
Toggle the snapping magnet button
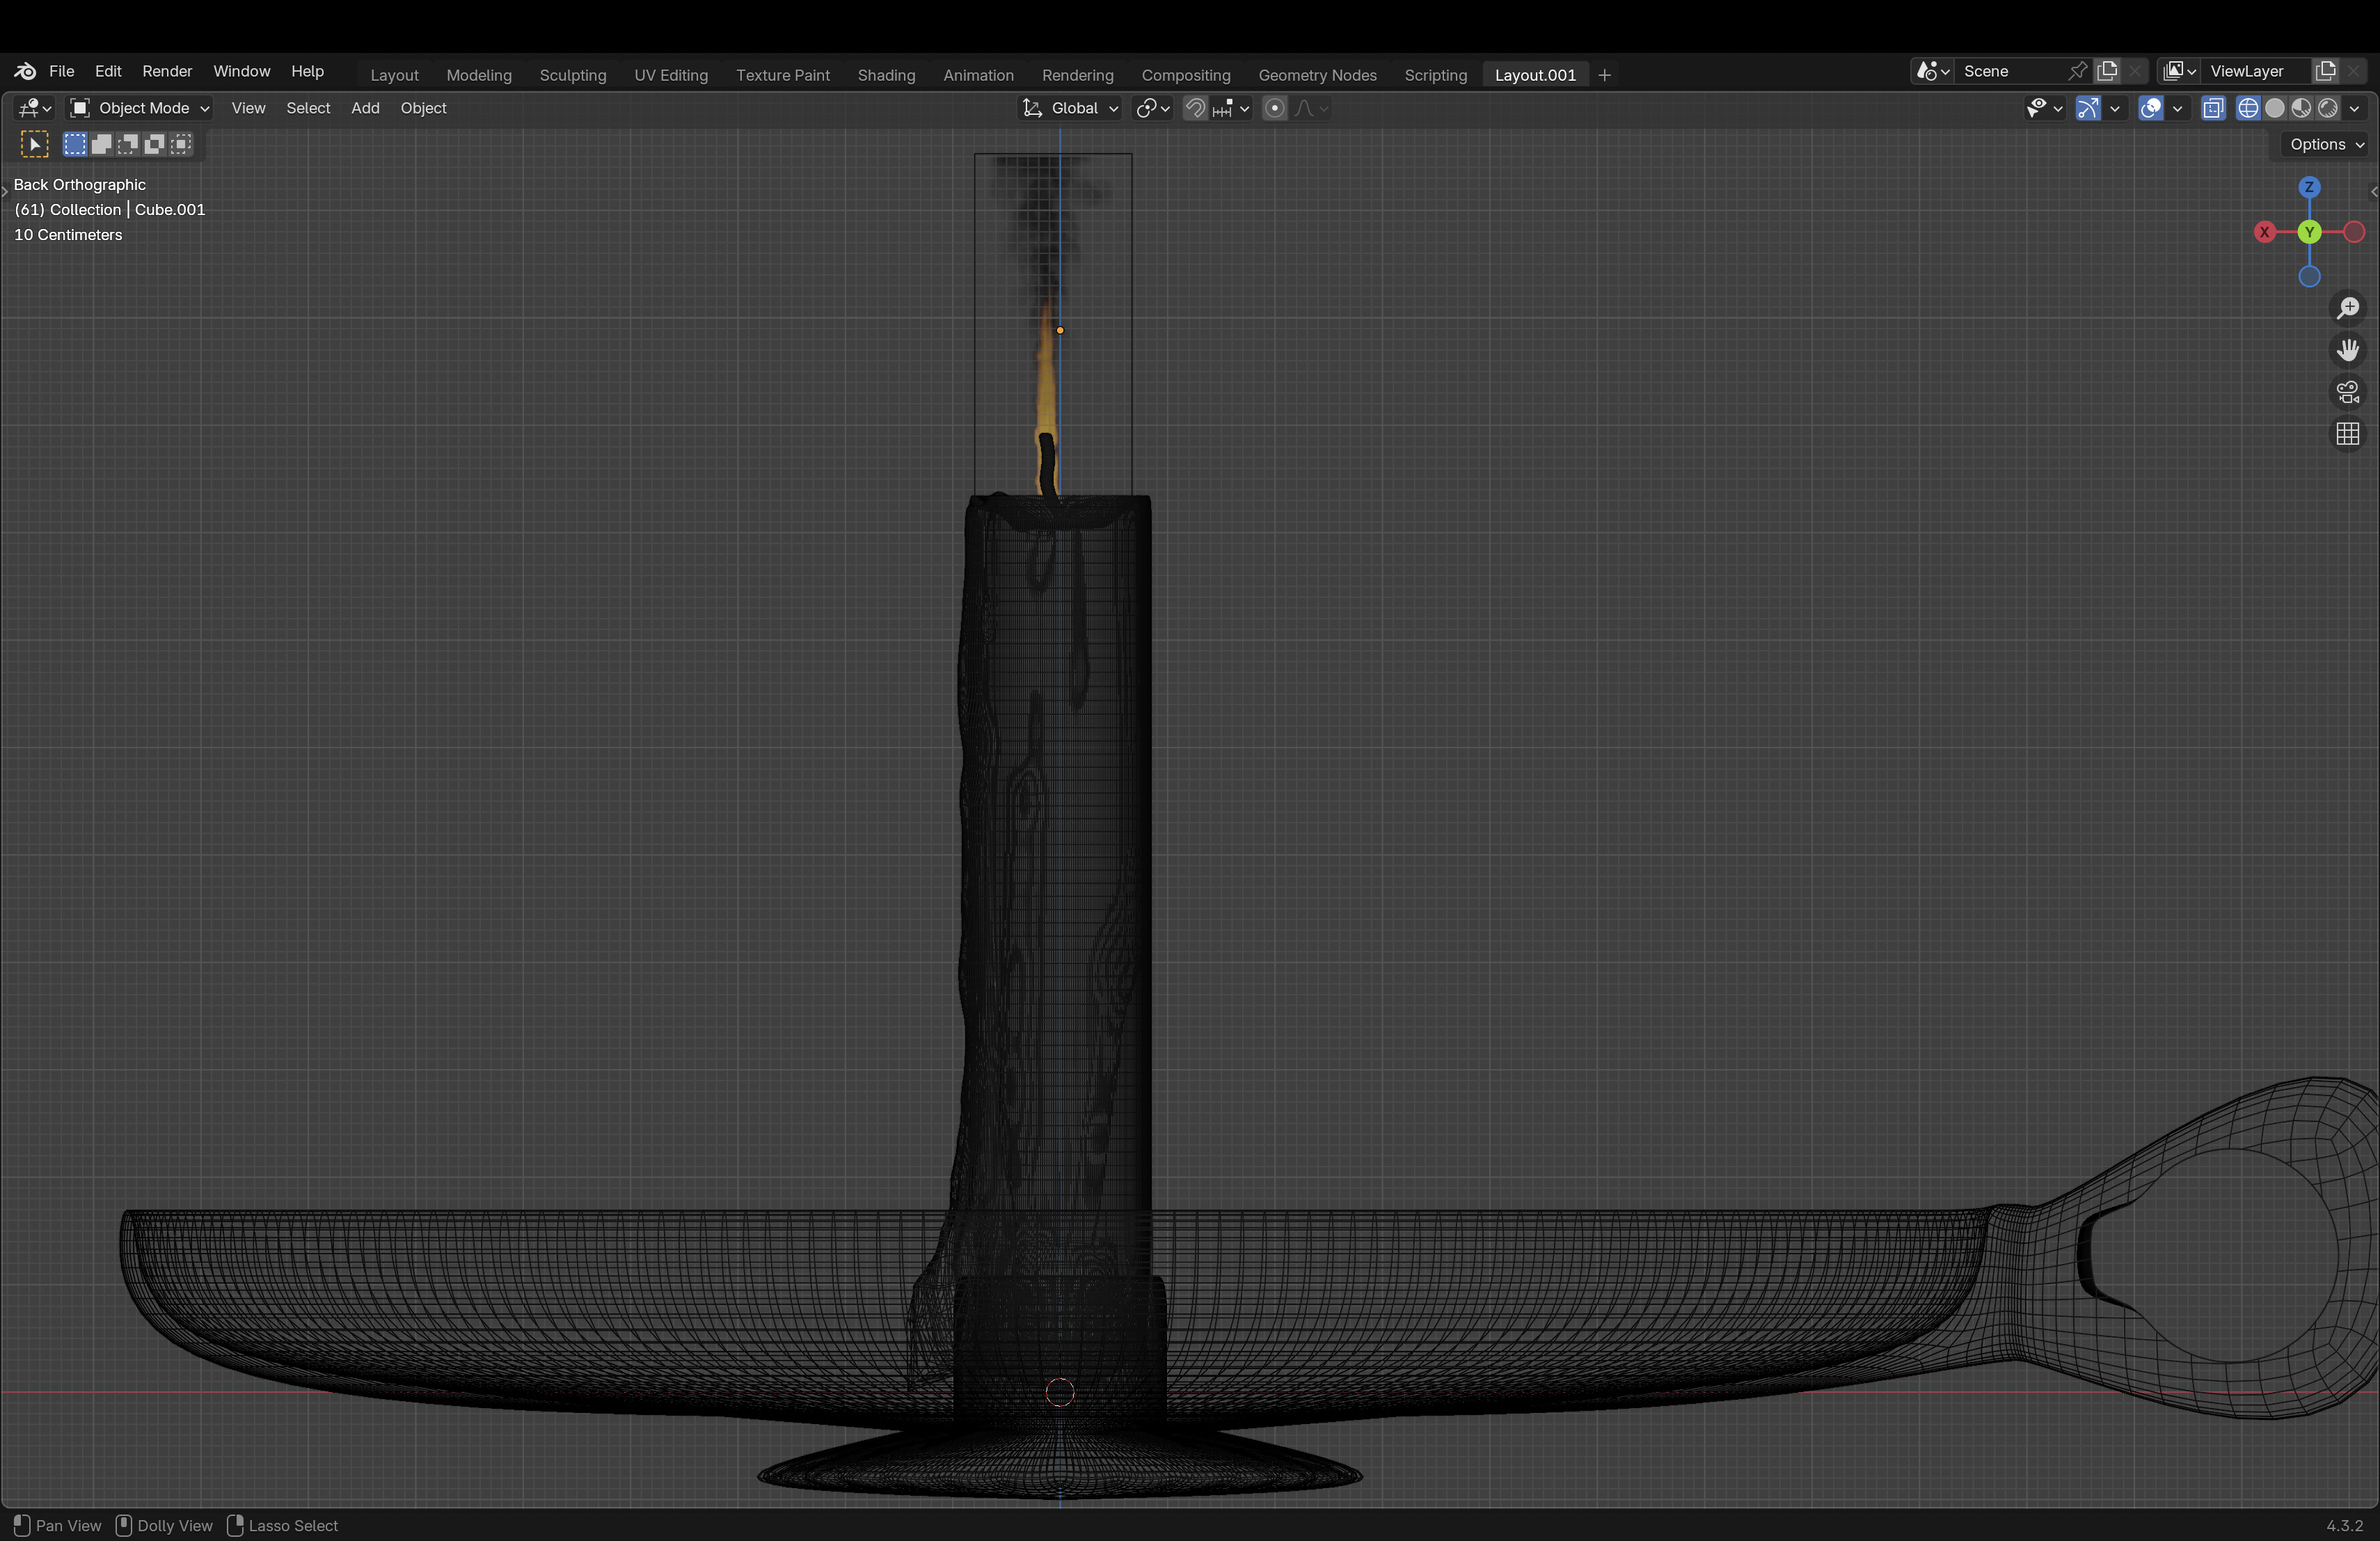1195,108
